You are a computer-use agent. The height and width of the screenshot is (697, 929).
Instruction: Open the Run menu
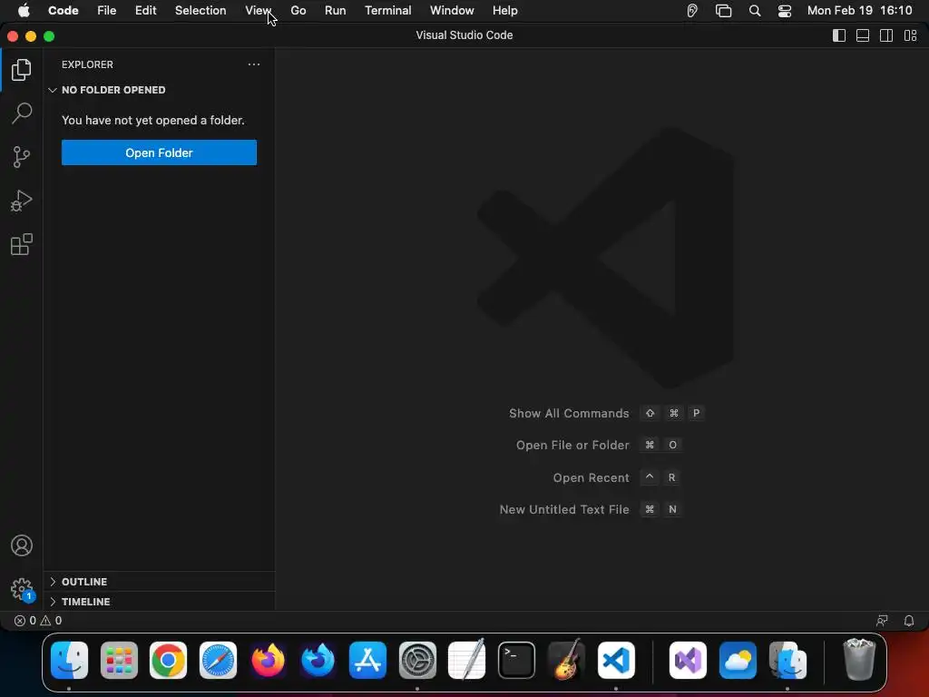point(336,11)
